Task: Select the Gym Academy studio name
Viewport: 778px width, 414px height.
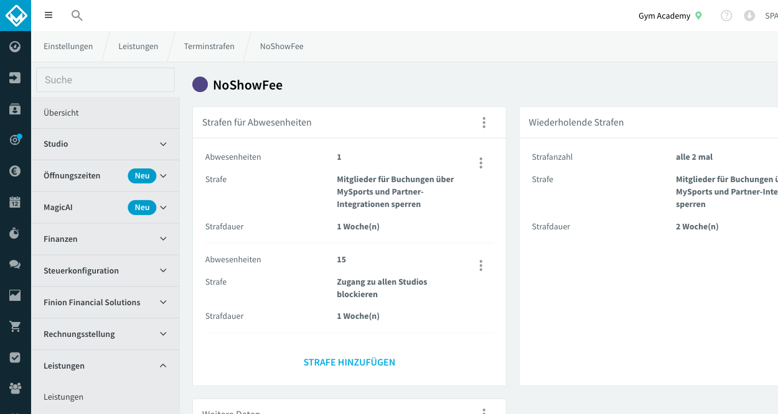Action: coord(664,16)
